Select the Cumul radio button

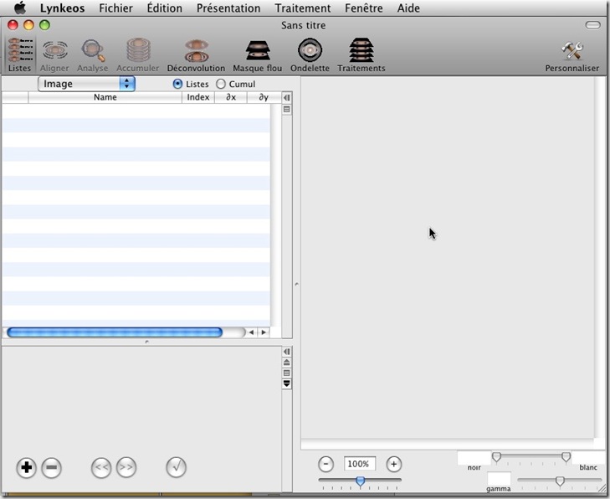point(221,84)
